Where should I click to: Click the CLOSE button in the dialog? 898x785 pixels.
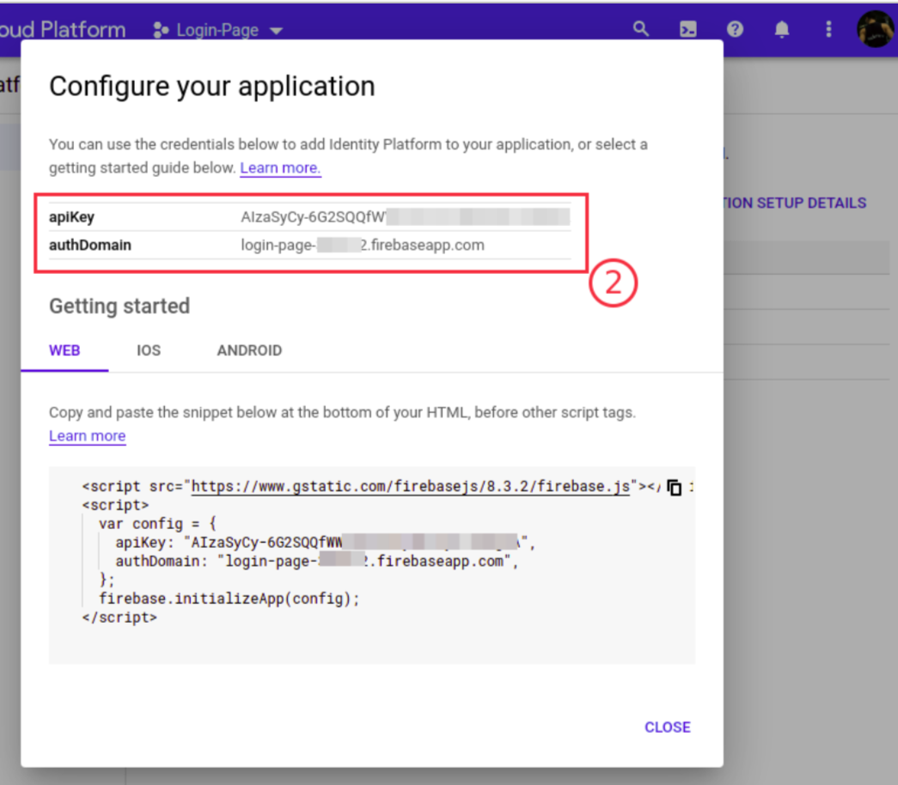pyautogui.click(x=668, y=727)
